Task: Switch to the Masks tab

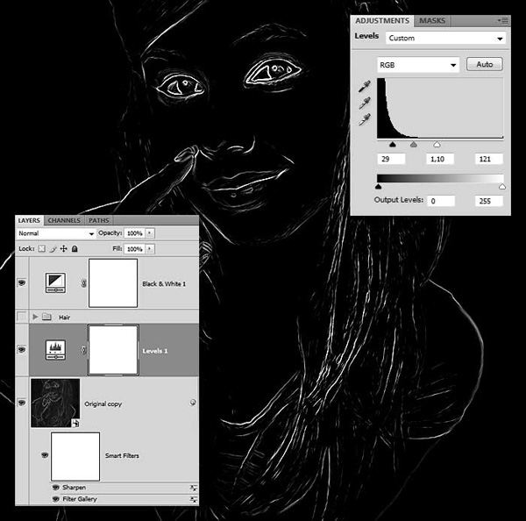Action: pos(432,21)
